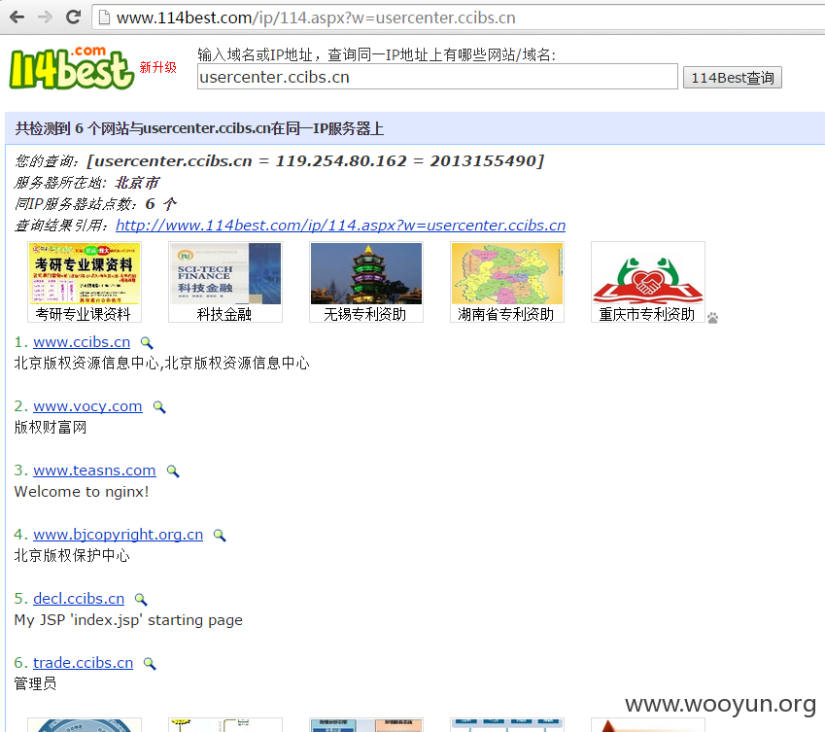Open the 重庆市专利资助 thumbnail
Screen dimensions: 825x732
click(x=648, y=282)
